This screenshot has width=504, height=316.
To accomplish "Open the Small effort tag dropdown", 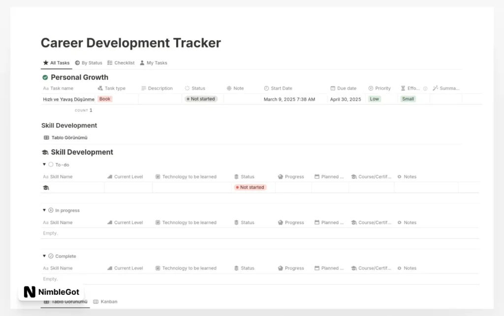I will pos(408,99).
